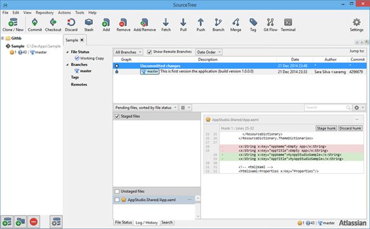Open the Date Order dropdown
This screenshot has width=370, height=229.
click(209, 52)
